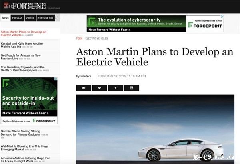The image size is (240, 164).
Task: Open the Videos tab
Action: pyautogui.click(x=30, y=18)
